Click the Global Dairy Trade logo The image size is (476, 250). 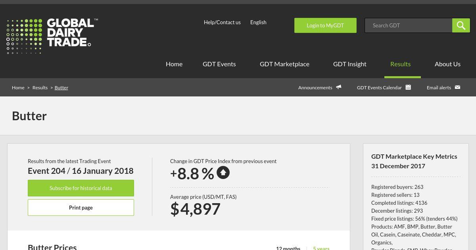point(52,36)
